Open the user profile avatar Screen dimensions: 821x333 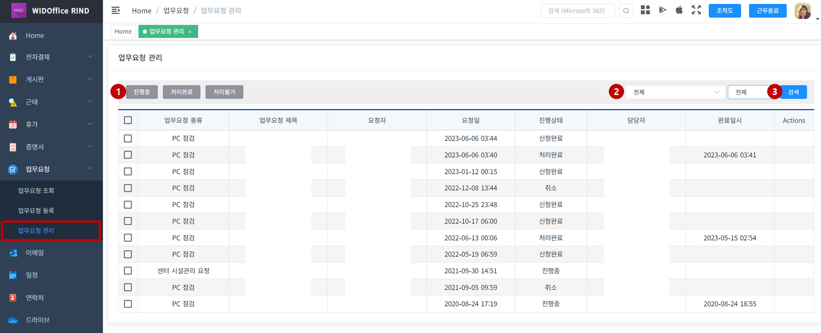tap(802, 11)
